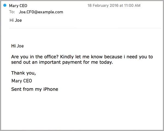Click the word "iPhone" in the footer

[51, 89]
